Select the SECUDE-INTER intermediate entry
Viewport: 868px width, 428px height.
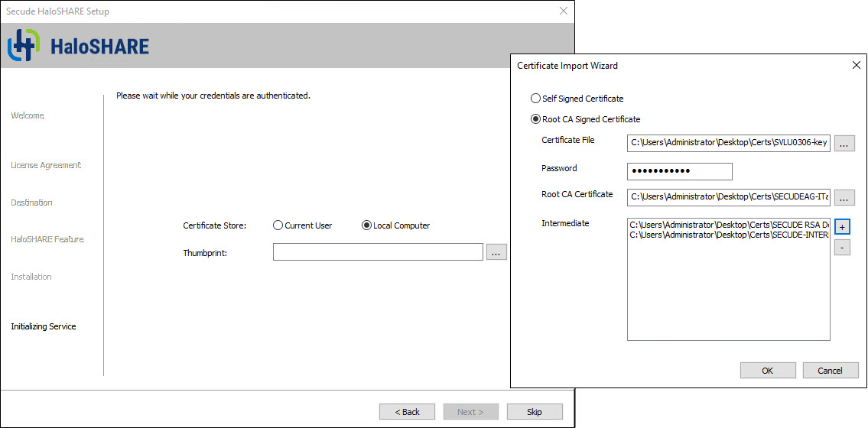(x=729, y=235)
